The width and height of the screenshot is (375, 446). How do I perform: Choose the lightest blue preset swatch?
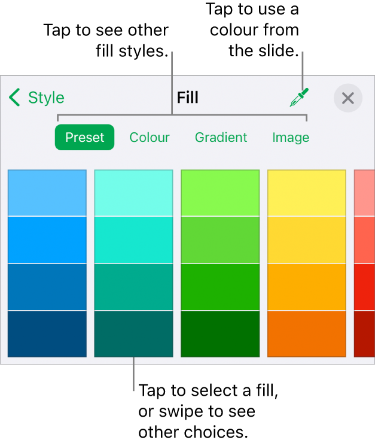point(47,193)
